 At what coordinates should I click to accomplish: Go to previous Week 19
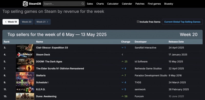11,22
